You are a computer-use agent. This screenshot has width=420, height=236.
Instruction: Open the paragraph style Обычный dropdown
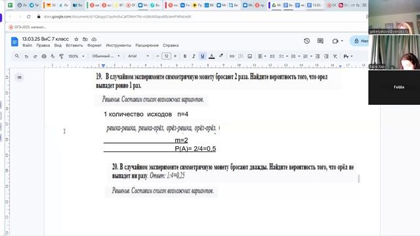click(x=106, y=56)
